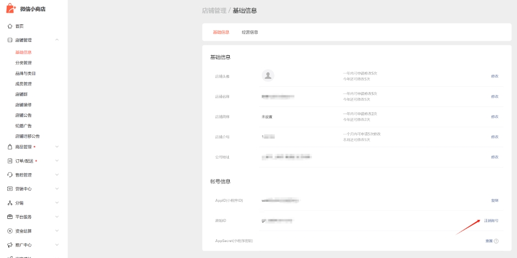Expand the 分销 menu chevron

(57, 203)
